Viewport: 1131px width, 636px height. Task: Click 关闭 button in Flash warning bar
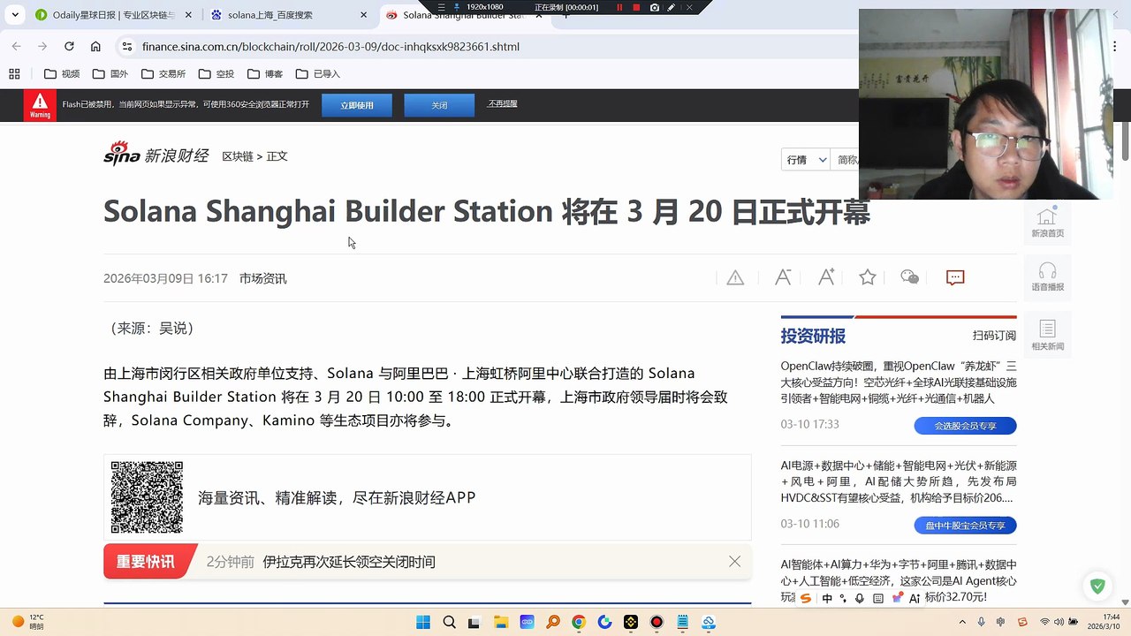coord(439,105)
